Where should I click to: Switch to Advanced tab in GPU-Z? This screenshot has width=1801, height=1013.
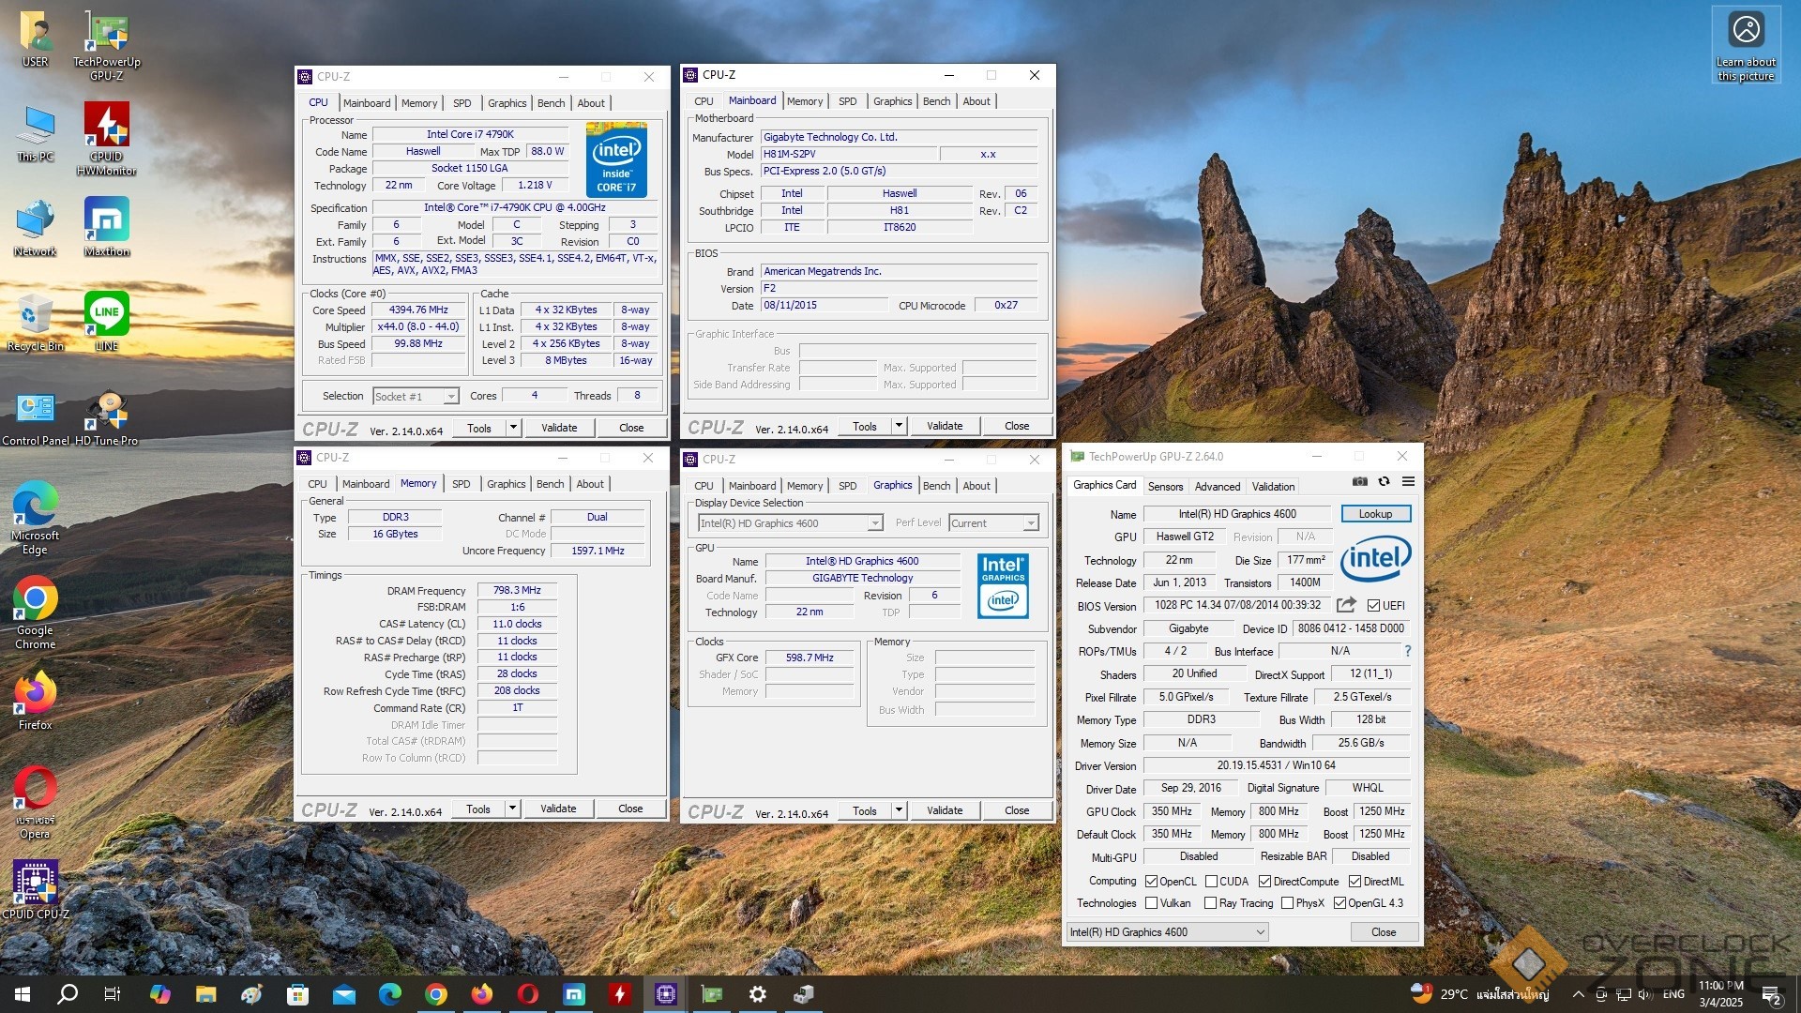click(1217, 486)
